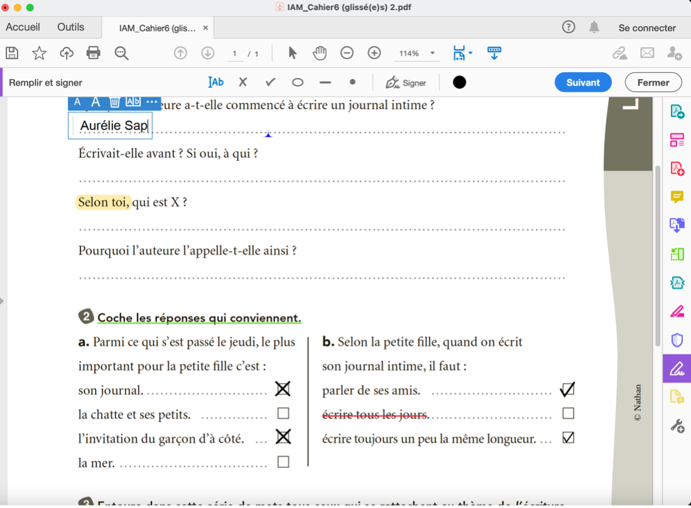The height and width of the screenshot is (508, 691).
Task: Check the box for 'la mer'
Action: [x=283, y=462]
